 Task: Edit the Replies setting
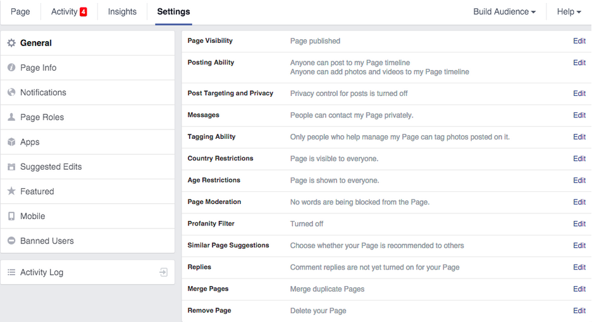579,268
